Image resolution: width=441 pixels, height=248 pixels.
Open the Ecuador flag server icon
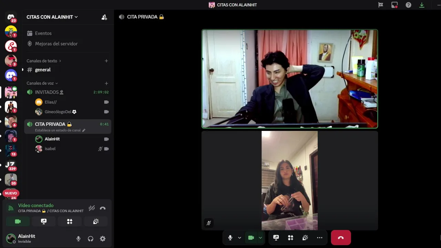coord(11,31)
